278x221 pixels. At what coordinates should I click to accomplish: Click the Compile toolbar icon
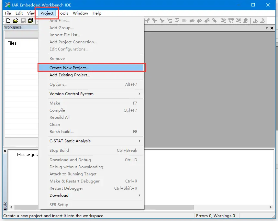[223, 21]
